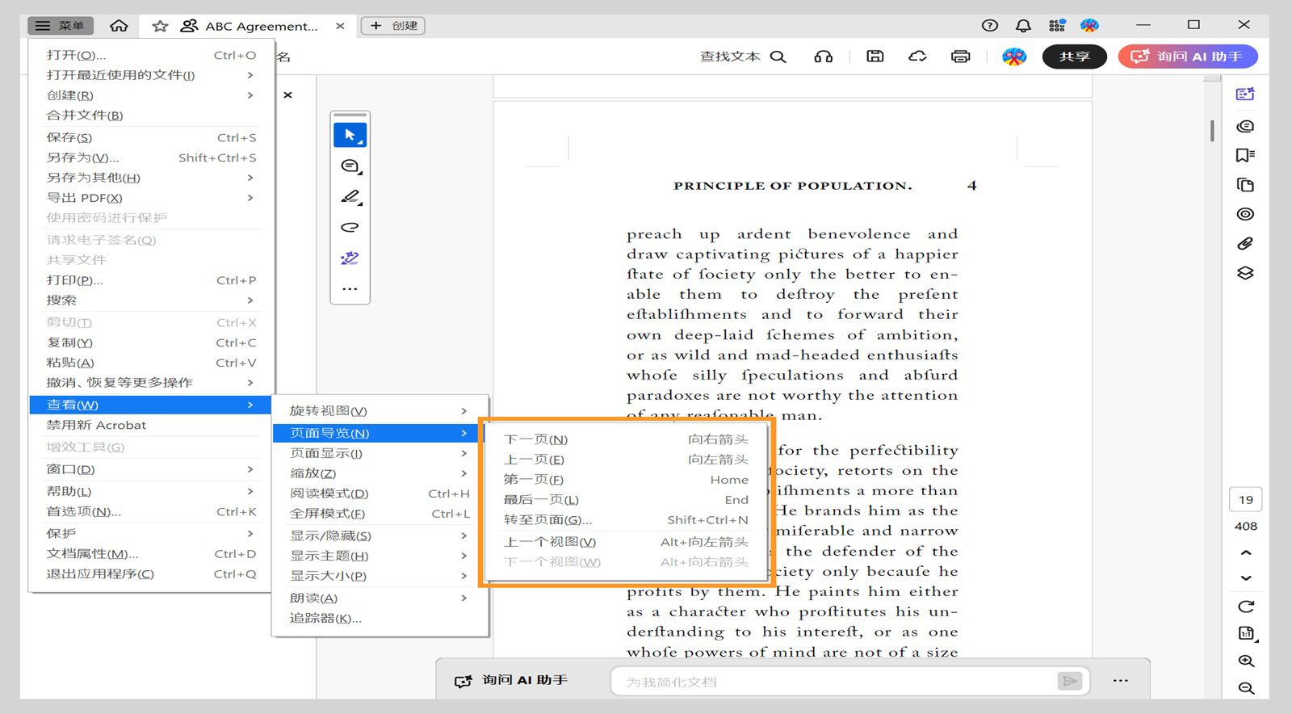Close the ABC Agreement tab
This screenshot has height=714, width=1292.
click(x=340, y=26)
